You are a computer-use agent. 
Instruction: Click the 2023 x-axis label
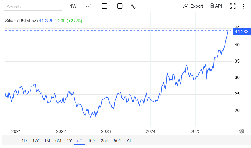coord(106,131)
